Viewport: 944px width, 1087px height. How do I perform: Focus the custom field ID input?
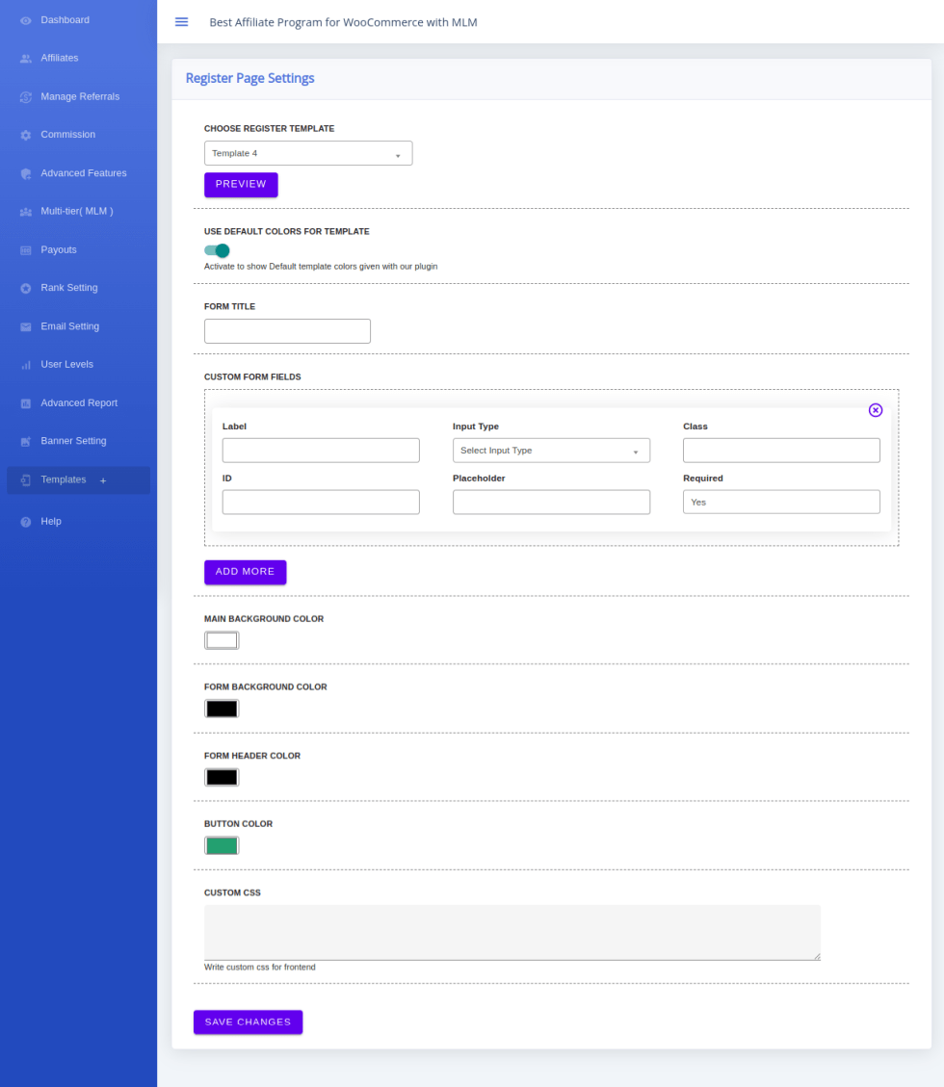click(321, 502)
